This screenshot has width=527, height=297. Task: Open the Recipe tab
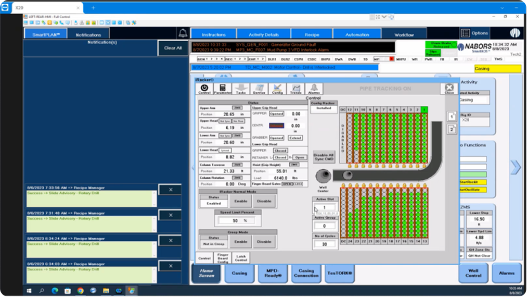click(312, 35)
